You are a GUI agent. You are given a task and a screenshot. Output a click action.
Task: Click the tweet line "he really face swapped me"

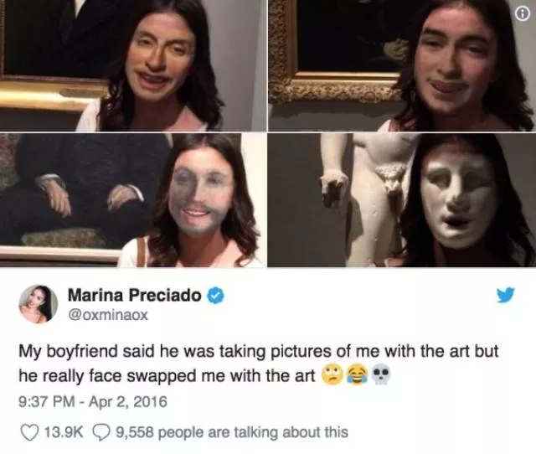pyautogui.click(x=167, y=376)
